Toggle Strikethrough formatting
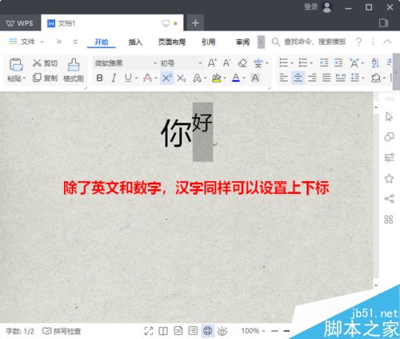The height and width of the screenshot is (339, 400). pyautogui.click(x=147, y=78)
